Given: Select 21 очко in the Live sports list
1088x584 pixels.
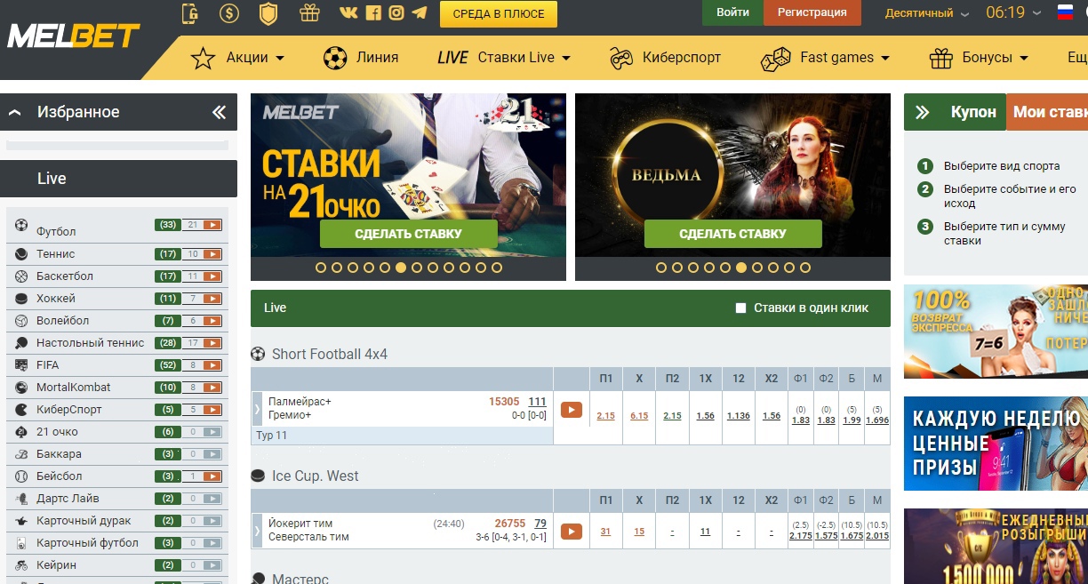Looking at the screenshot, I should coord(57,431).
